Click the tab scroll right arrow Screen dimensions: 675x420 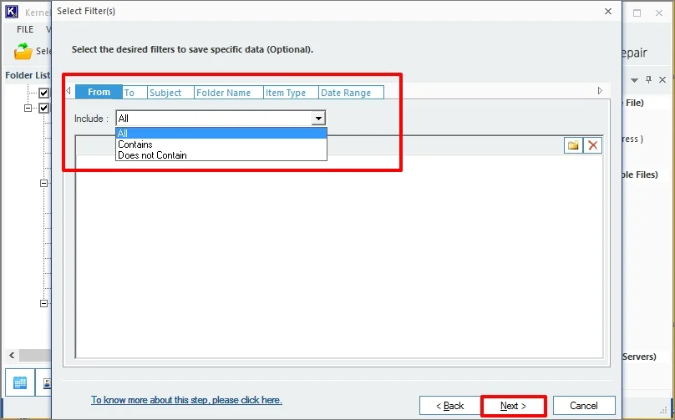[x=600, y=91]
